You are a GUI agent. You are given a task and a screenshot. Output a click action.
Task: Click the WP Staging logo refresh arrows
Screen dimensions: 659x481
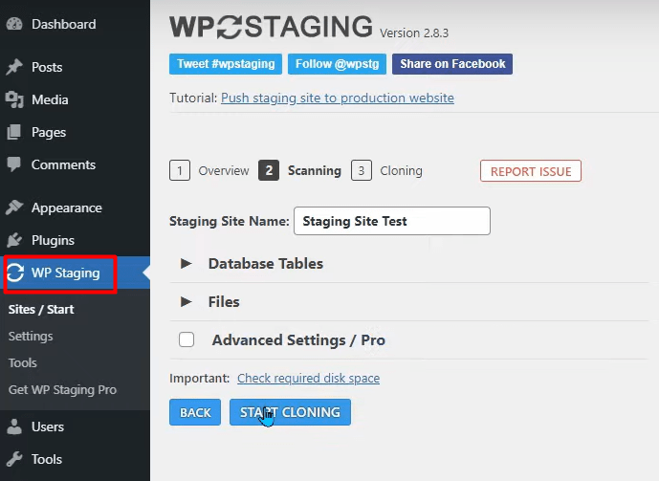(x=230, y=27)
